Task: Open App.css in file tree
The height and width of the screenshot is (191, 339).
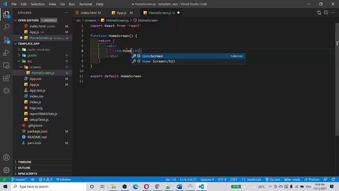Action: [35, 79]
